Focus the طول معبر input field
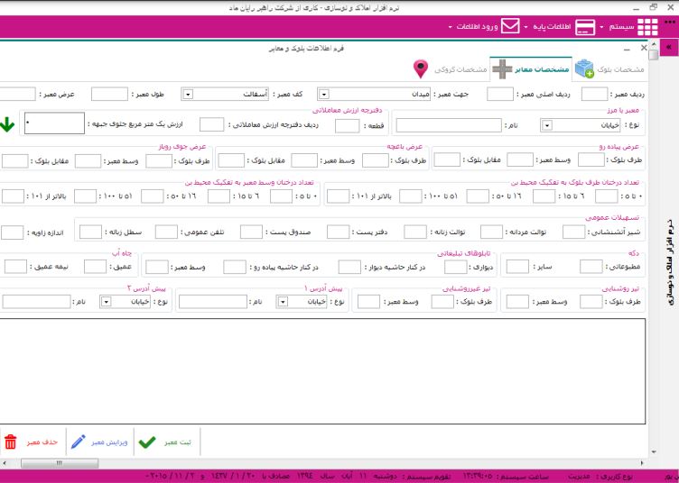This screenshot has width=679, height=483. 109,93
